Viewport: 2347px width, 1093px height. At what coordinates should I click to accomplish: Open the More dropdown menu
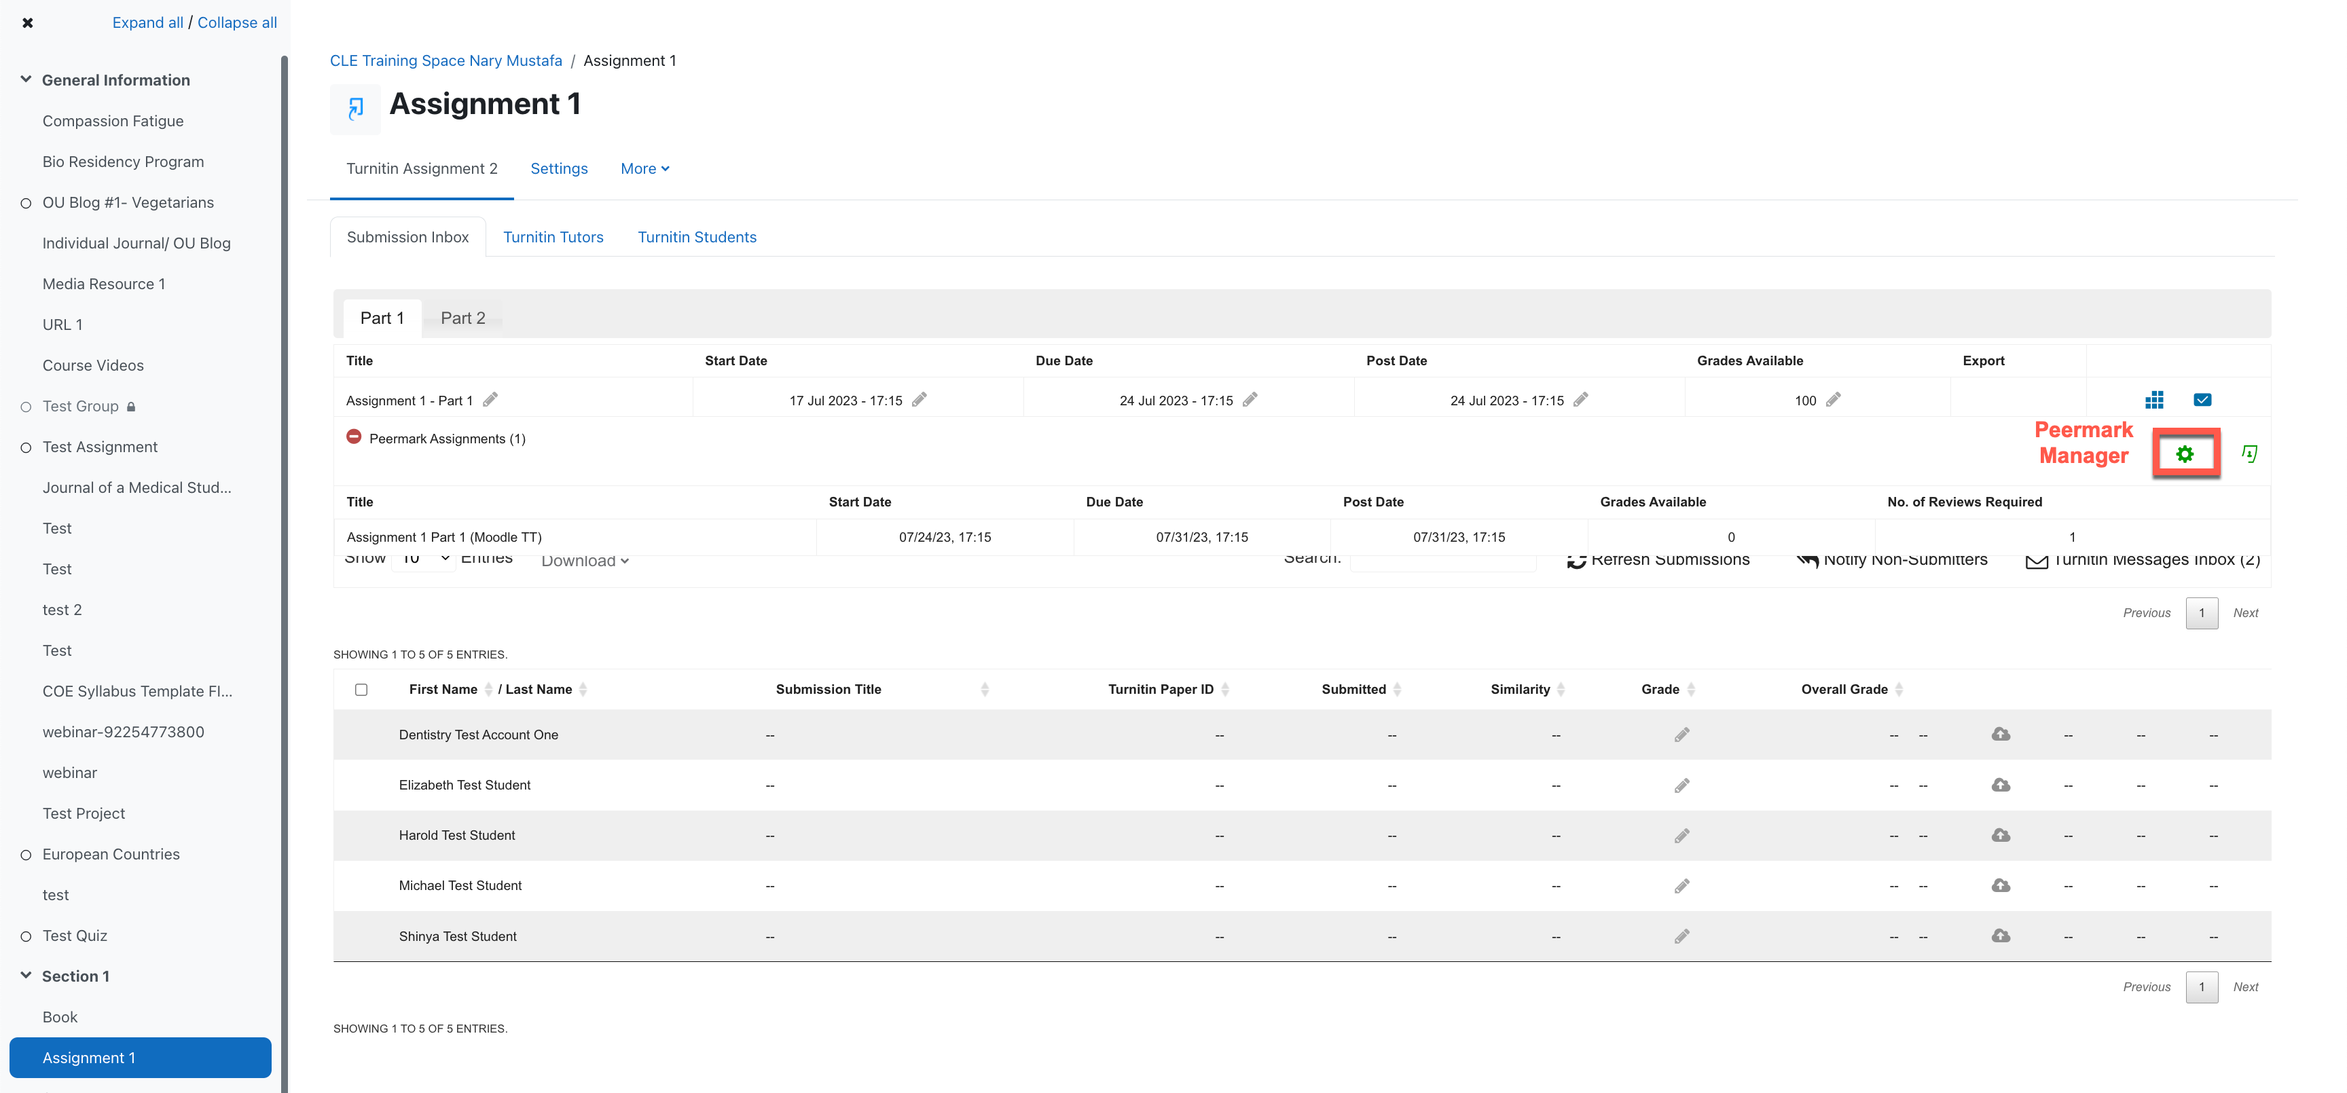(645, 168)
